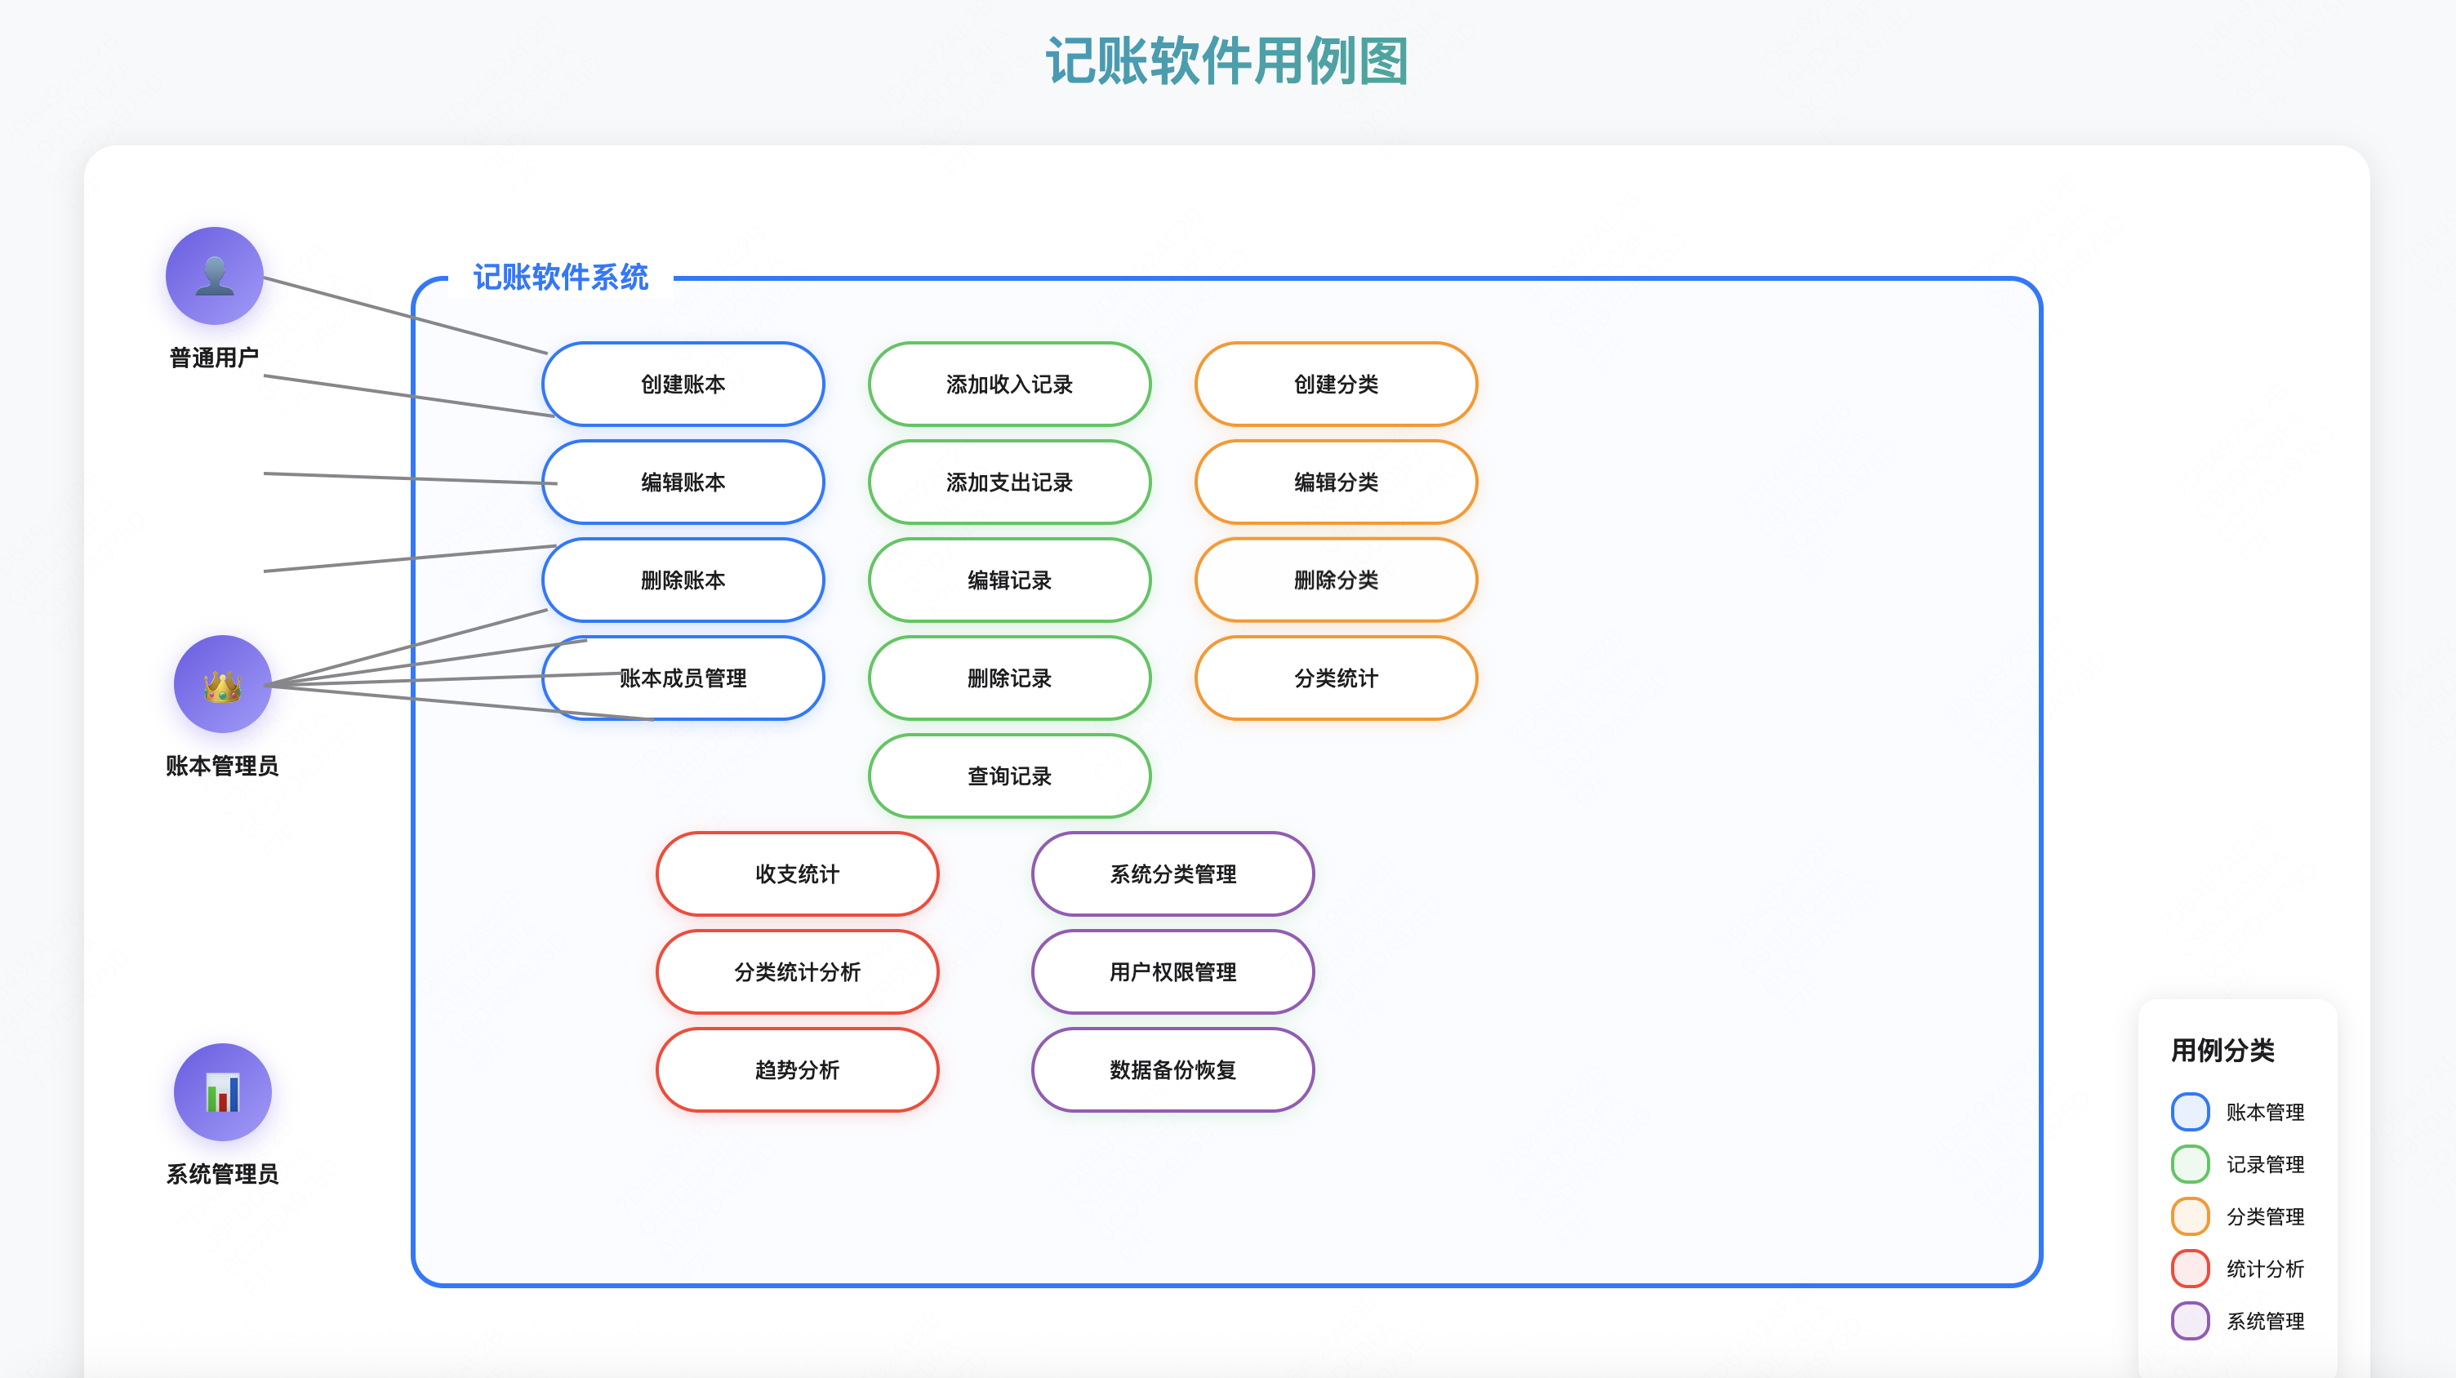Select the 创建账本 use case node

pos(683,384)
